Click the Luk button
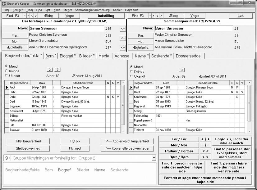Screen dimensions: 257x190 (241, 16)
